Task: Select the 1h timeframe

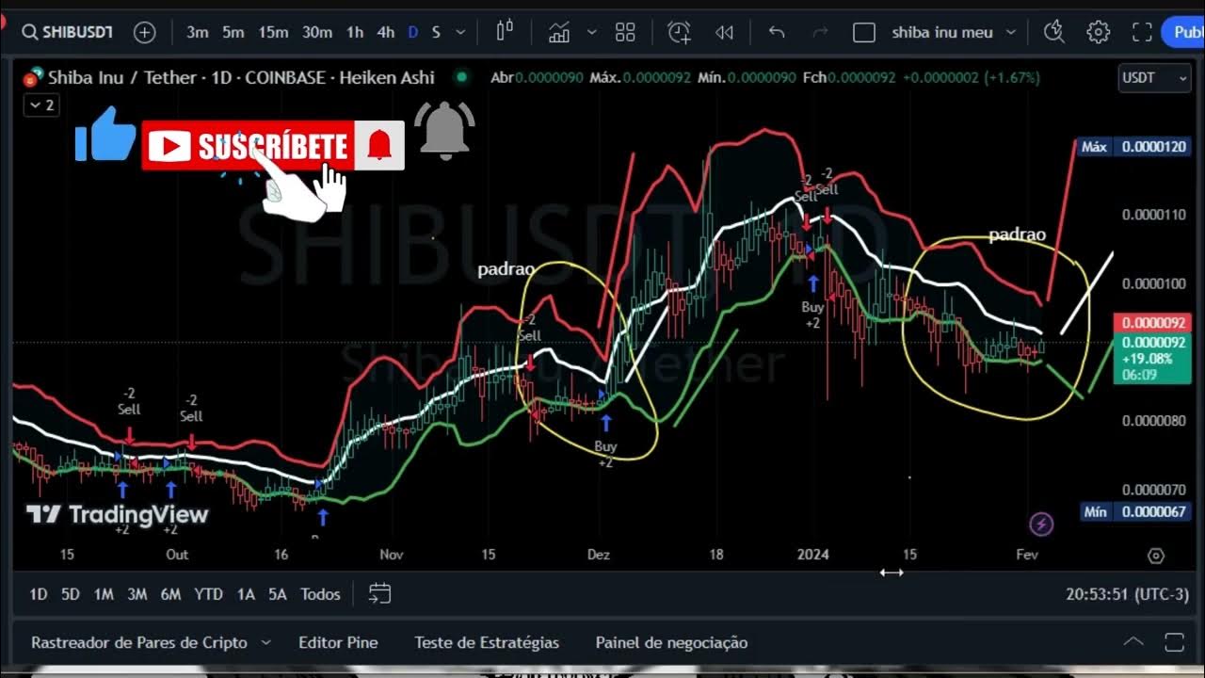Action: (355, 32)
